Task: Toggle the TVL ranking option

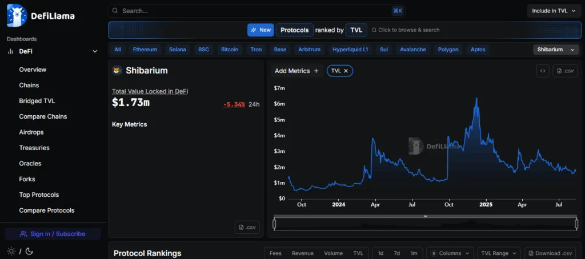Action: pos(358,253)
